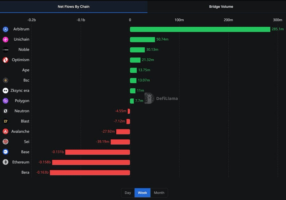Click the Zksync era icon
The image size is (286, 200).
pos(5,91)
